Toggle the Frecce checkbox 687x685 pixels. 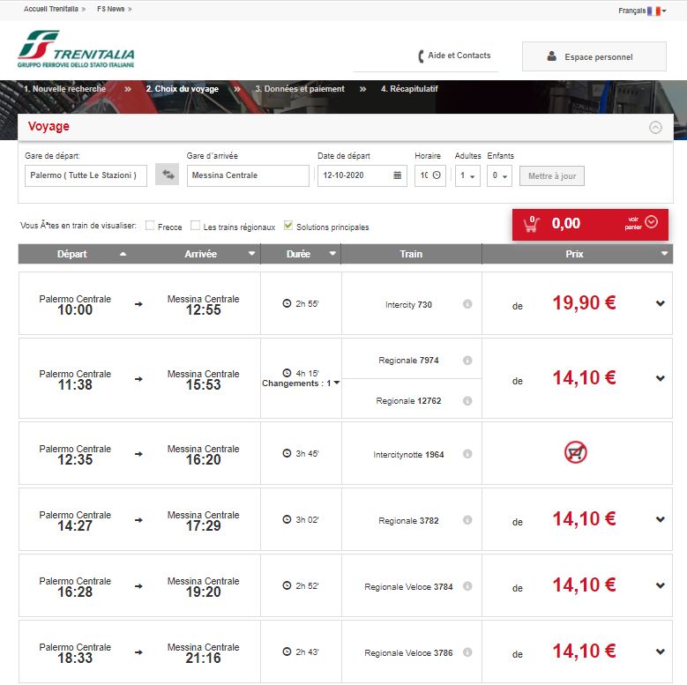(x=150, y=225)
